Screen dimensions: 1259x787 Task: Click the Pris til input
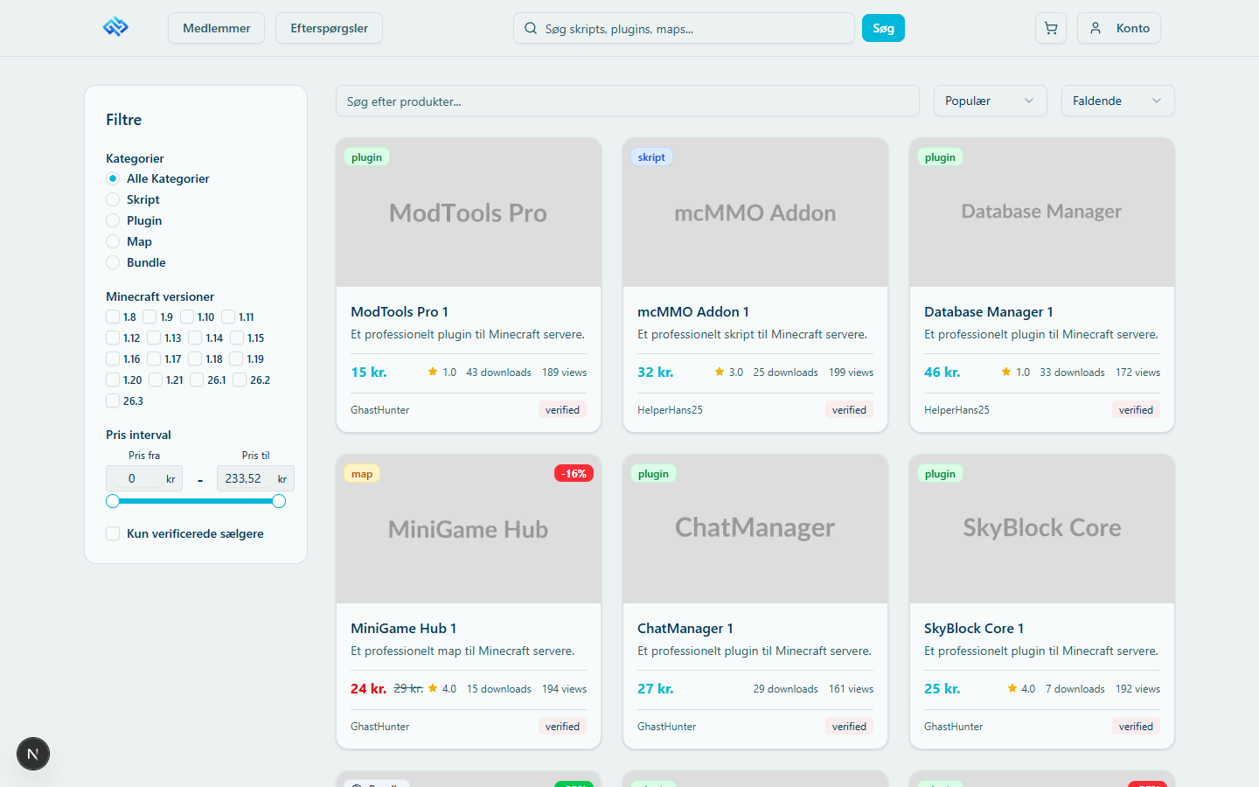pyautogui.click(x=255, y=478)
